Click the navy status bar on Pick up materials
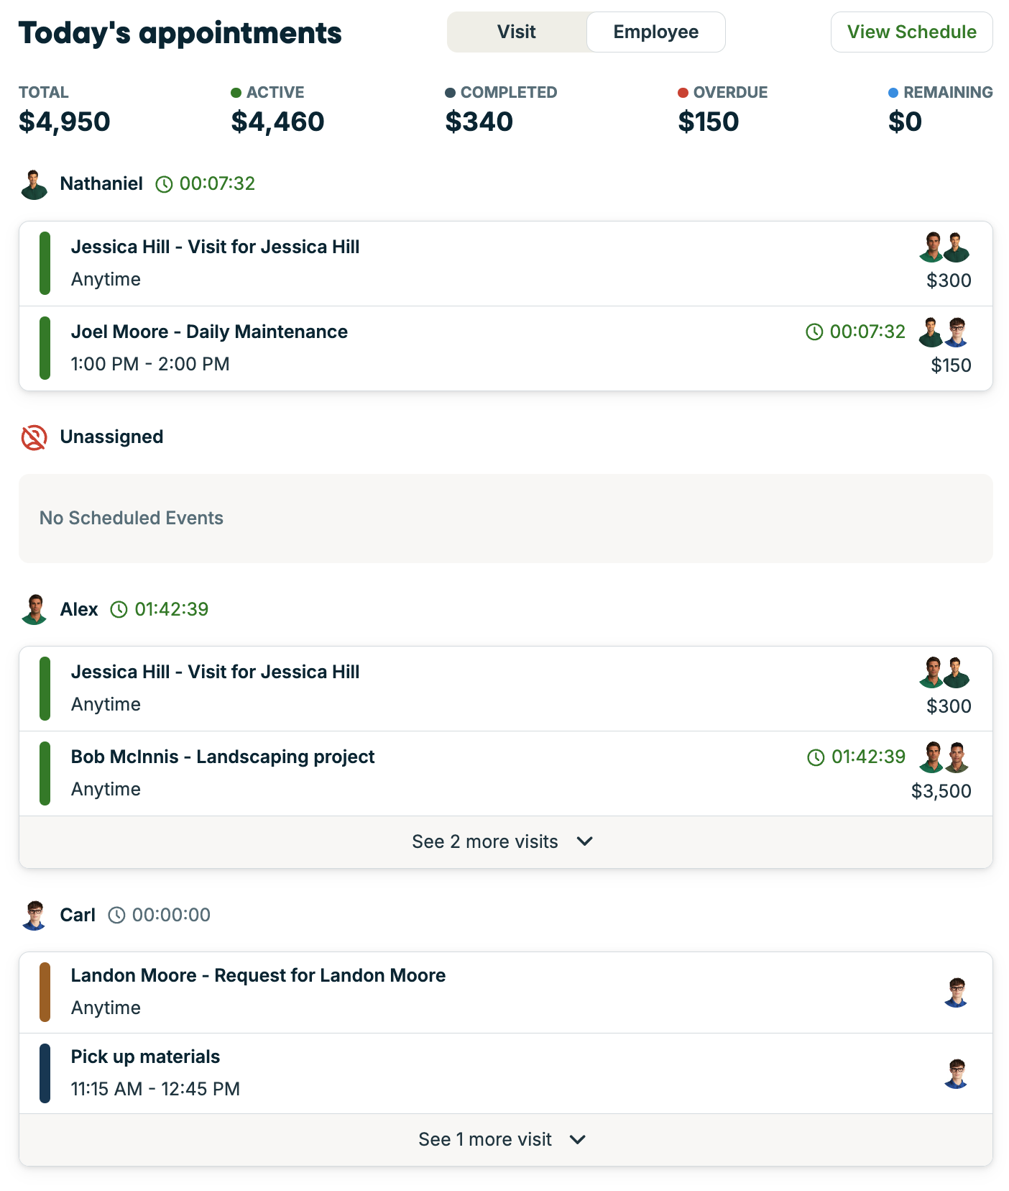The image size is (1009, 1191). pos(45,1073)
